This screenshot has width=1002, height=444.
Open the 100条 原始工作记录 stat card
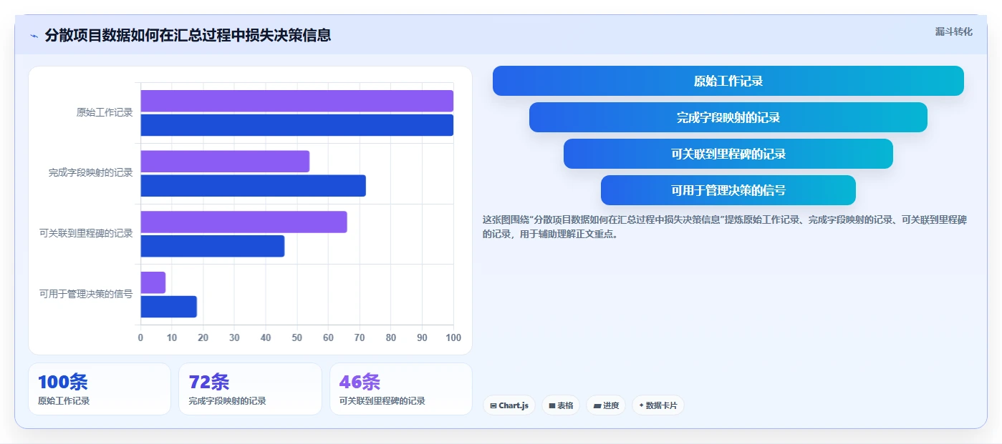click(100, 389)
